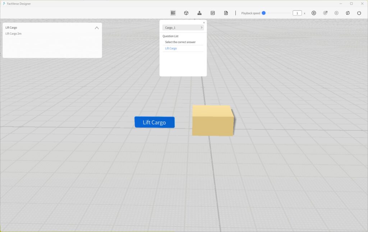
Task: Open the FactVerse Designer app menu icon
Action: pos(4,3)
